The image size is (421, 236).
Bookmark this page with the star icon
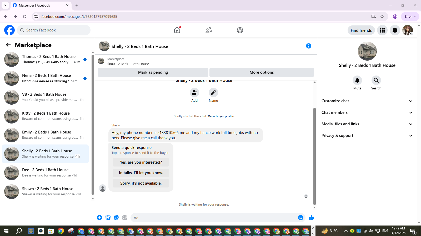(x=382, y=17)
